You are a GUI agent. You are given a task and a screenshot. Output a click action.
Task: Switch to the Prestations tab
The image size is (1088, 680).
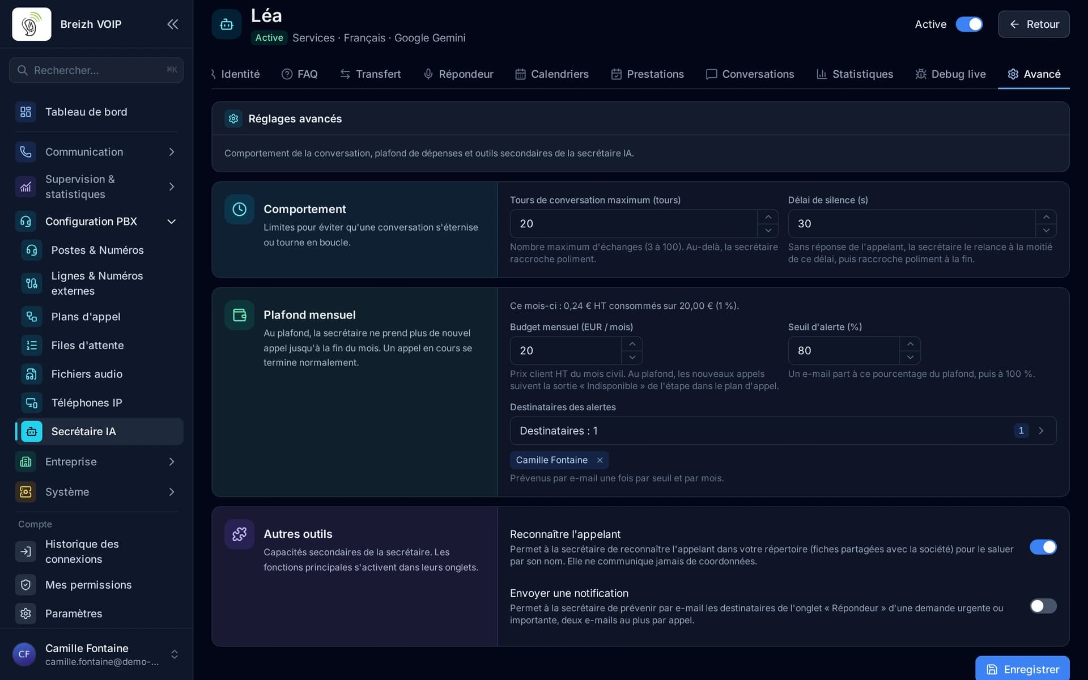click(x=648, y=74)
